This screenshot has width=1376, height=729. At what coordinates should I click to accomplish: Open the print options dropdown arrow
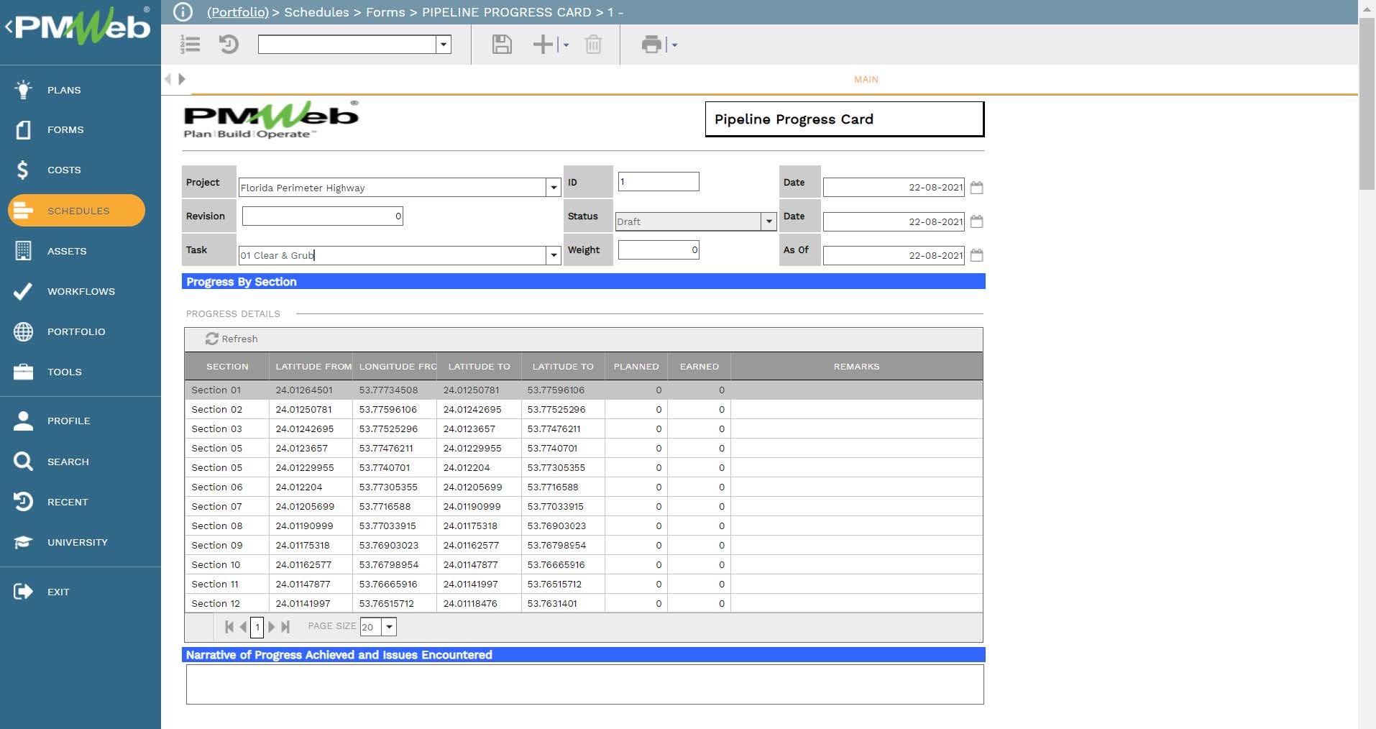(x=674, y=45)
